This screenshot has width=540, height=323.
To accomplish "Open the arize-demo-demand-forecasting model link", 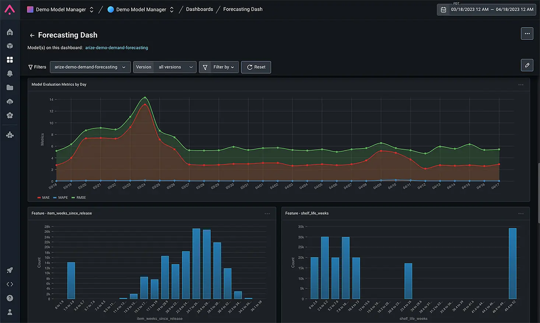I will [x=117, y=48].
